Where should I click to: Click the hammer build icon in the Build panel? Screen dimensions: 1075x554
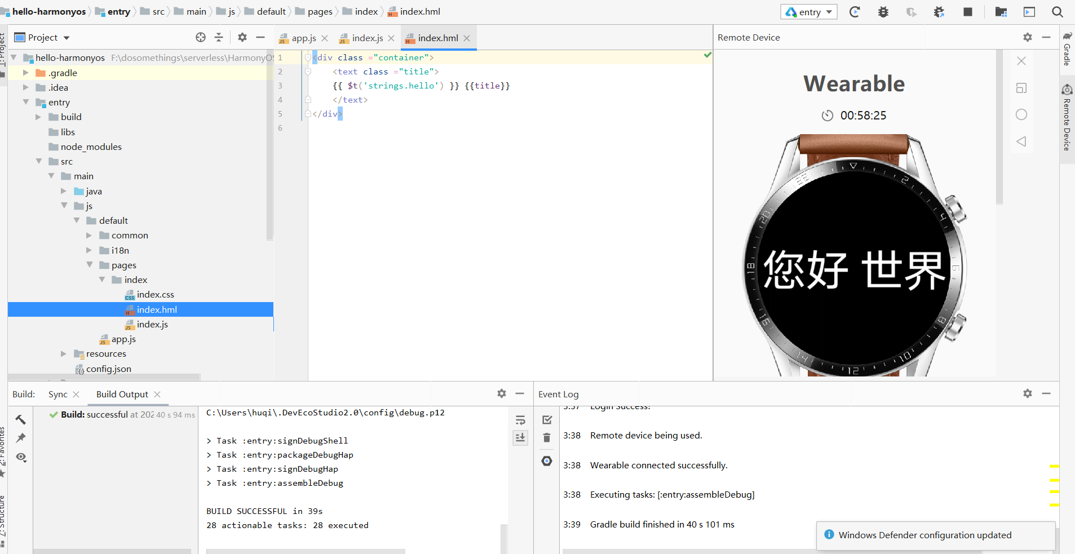coord(21,419)
